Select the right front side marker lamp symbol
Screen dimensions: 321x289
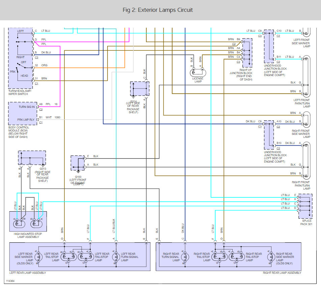(x=307, y=120)
